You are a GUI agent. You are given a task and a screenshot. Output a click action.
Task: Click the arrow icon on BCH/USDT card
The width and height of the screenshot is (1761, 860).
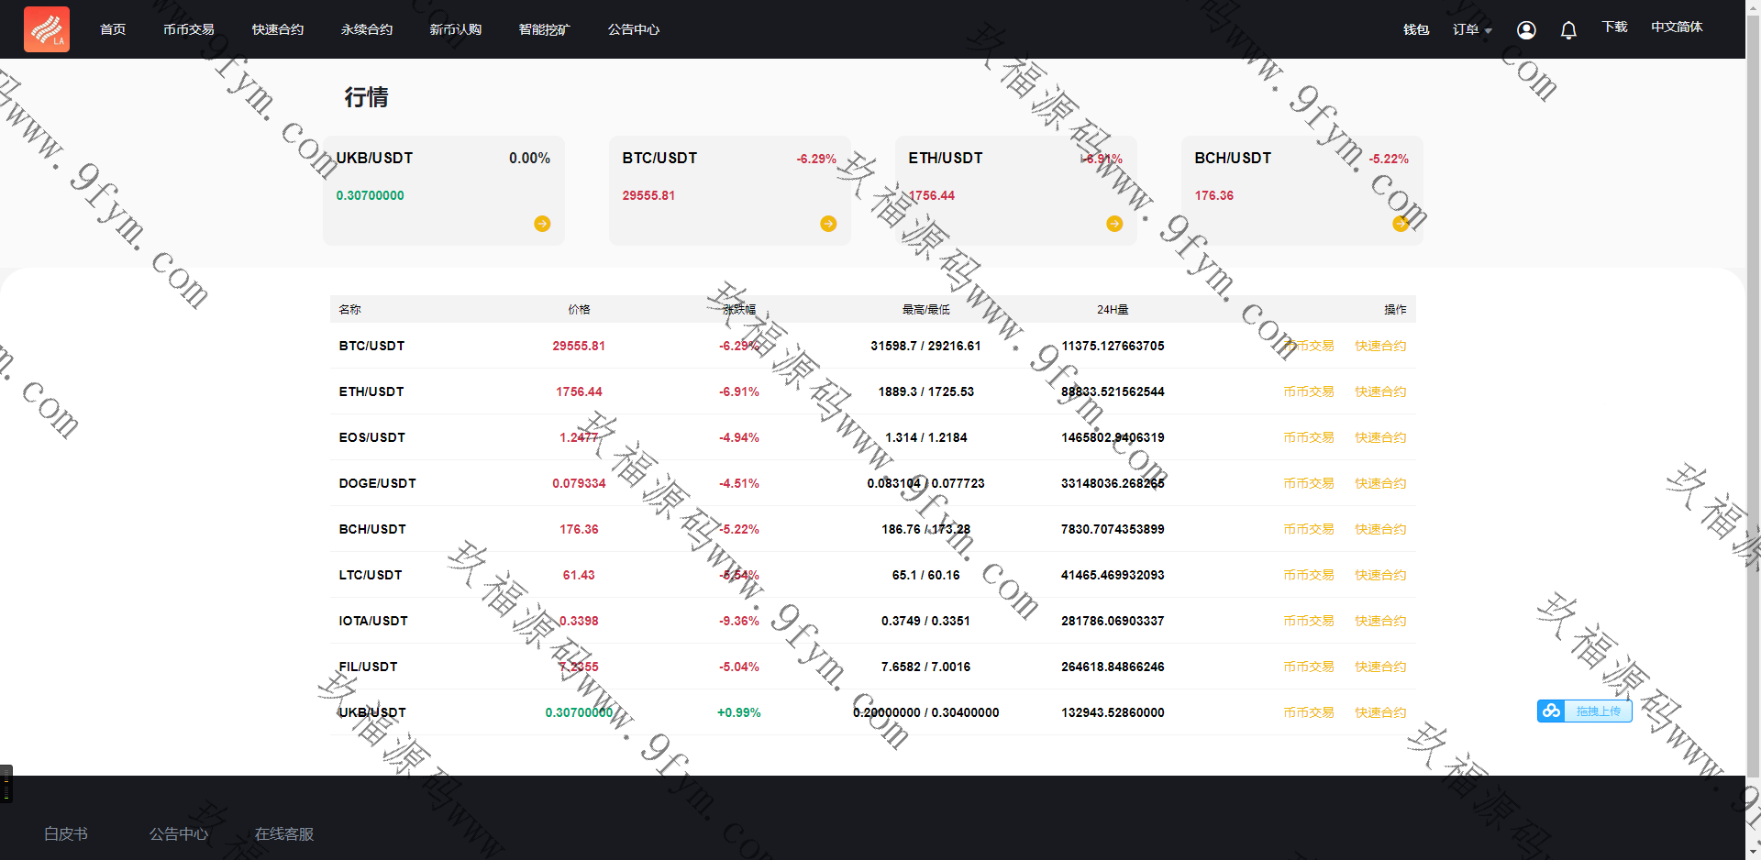1400,224
